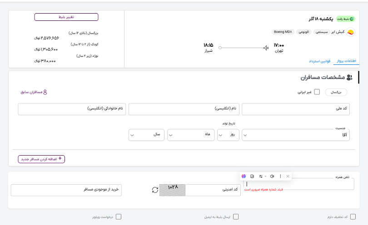Viewport: 368px width, 225px height.
Task: Open the جنسیت gender dropdown
Action: (x=296, y=135)
